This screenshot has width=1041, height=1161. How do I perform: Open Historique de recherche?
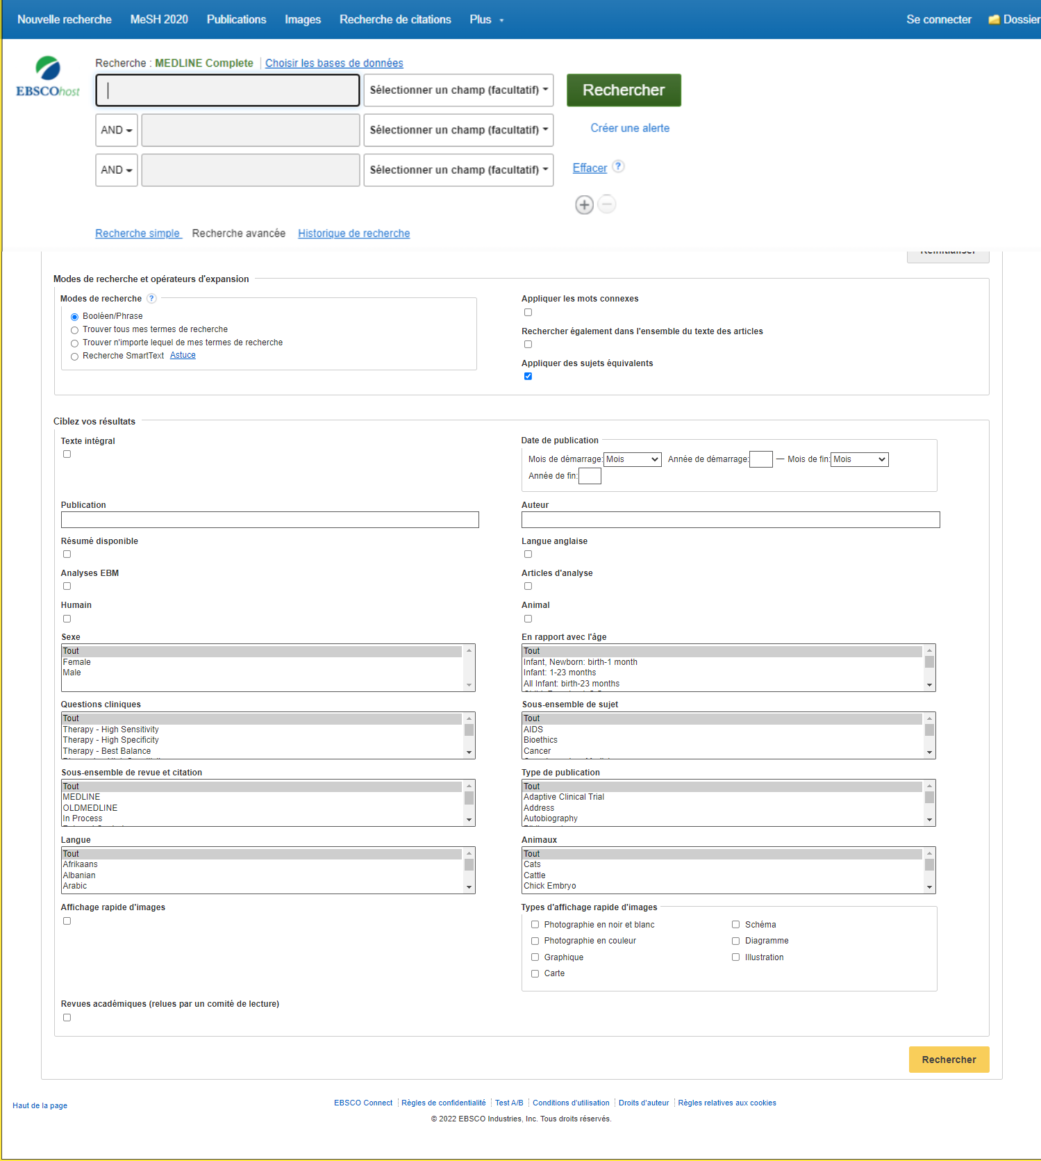pos(354,233)
